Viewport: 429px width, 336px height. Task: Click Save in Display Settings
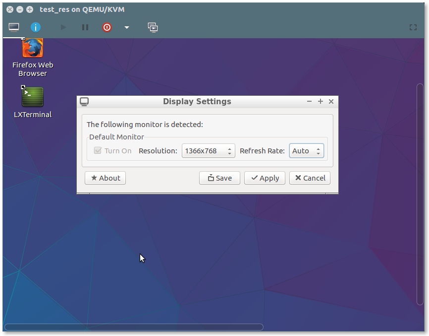coord(219,178)
